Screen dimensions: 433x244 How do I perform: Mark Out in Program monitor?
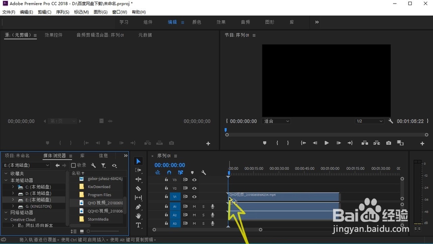(x=288, y=143)
